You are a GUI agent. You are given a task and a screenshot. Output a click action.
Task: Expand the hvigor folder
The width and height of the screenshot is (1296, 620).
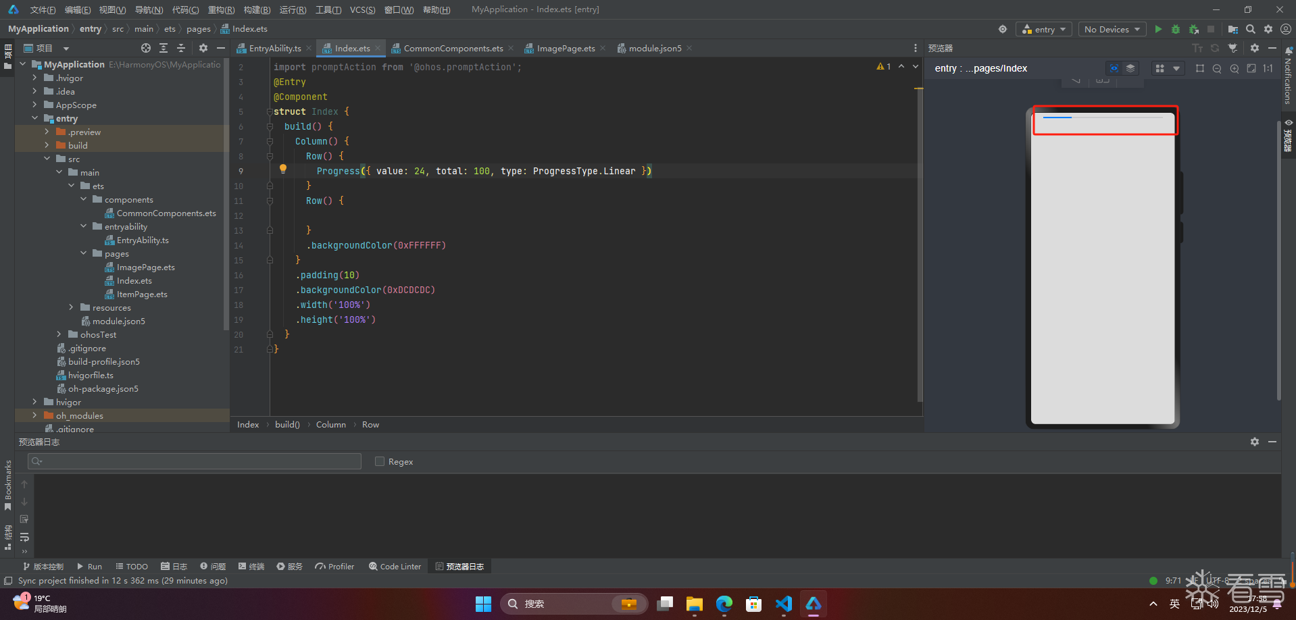[35, 402]
